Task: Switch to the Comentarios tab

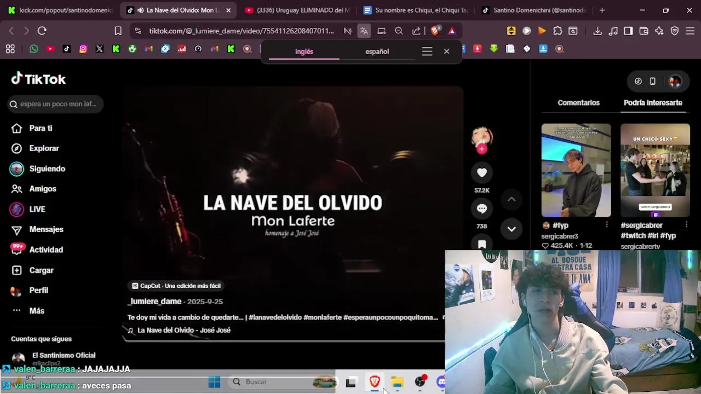Action: tap(578, 102)
